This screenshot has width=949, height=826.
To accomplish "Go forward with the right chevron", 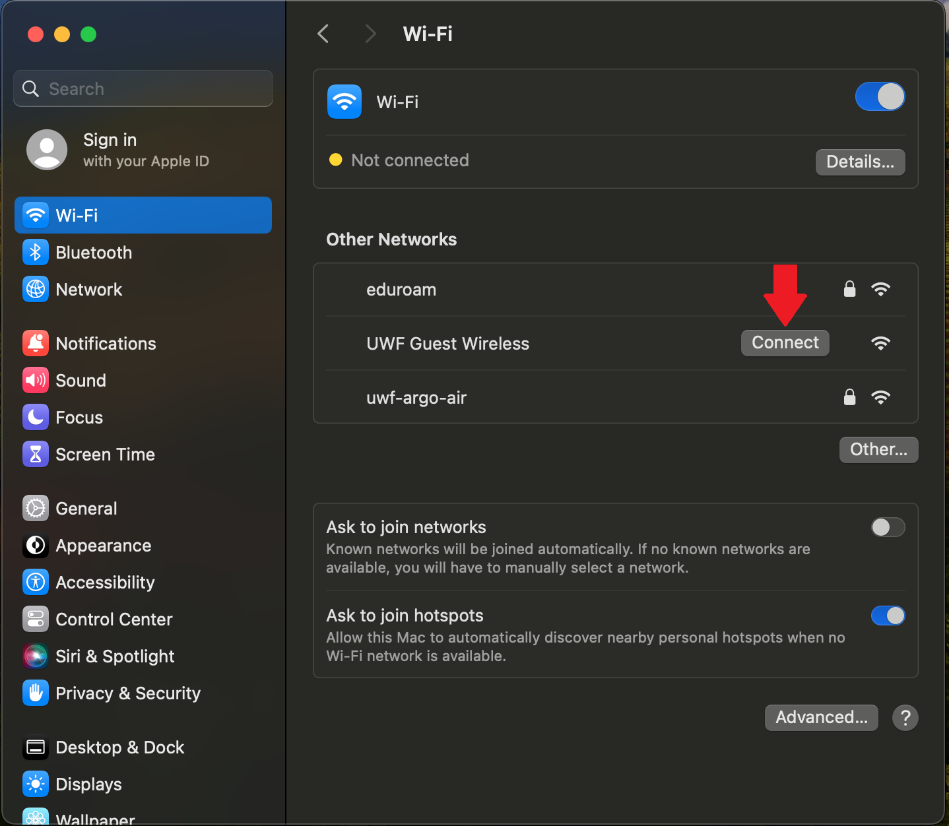I will coord(370,34).
